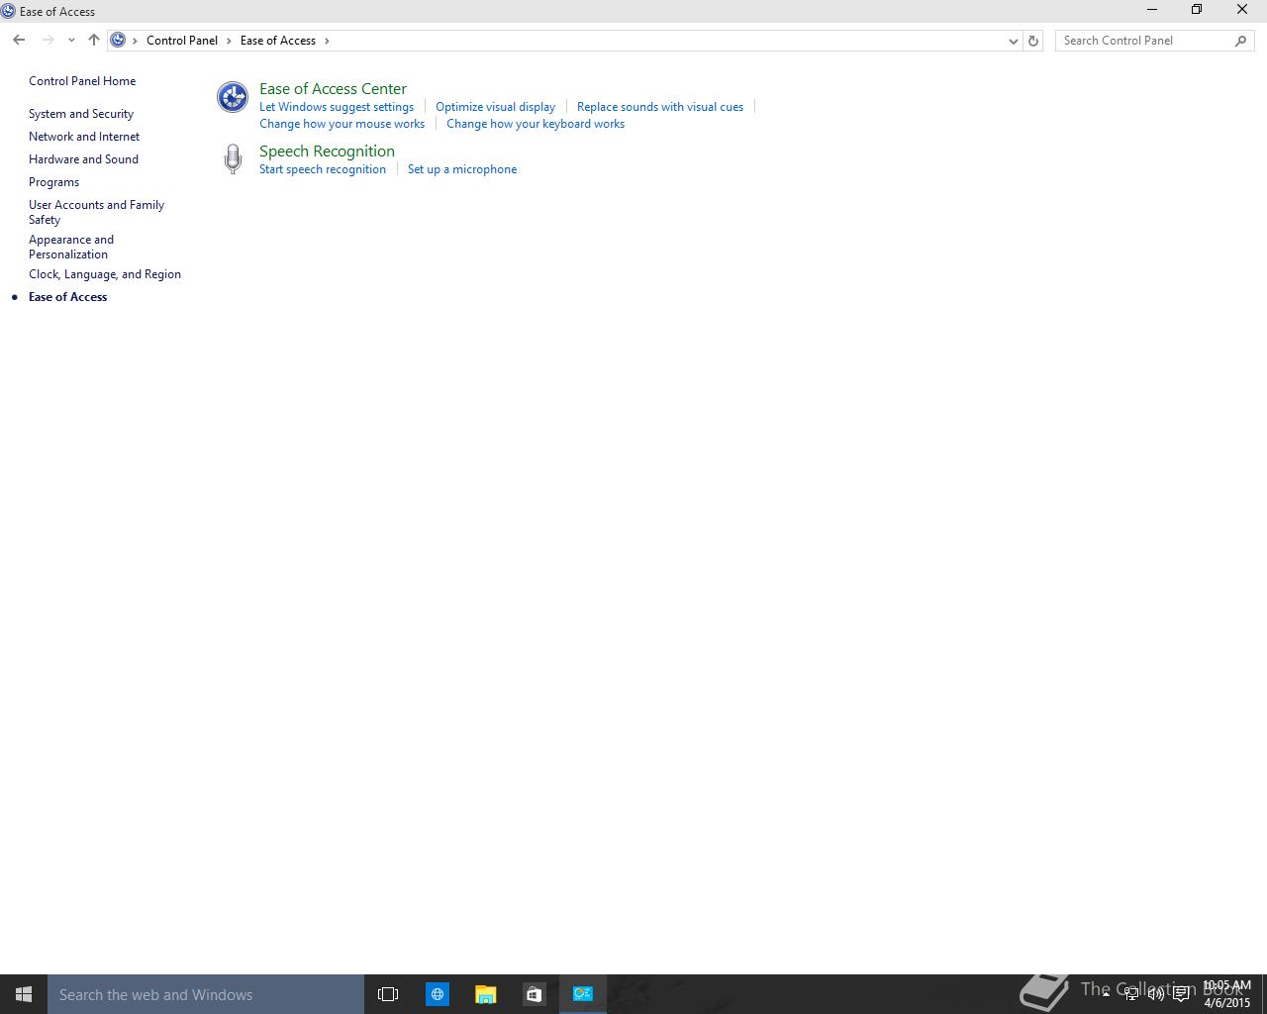Go back with the Back arrow
The height and width of the screenshot is (1014, 1267).
click(x=19, y=41)
